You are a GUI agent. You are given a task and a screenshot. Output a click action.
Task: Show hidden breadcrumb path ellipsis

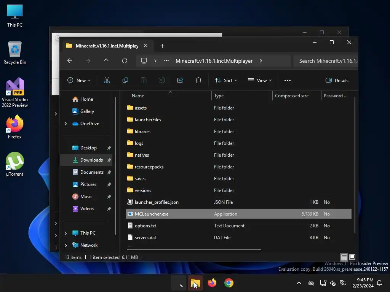click(166, 61)
